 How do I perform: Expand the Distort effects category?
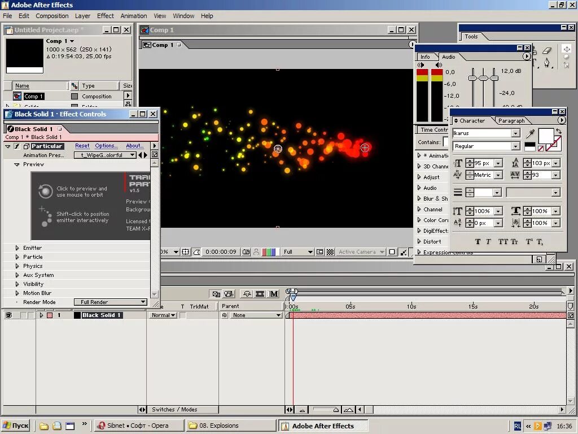click(x=419, y=242)
